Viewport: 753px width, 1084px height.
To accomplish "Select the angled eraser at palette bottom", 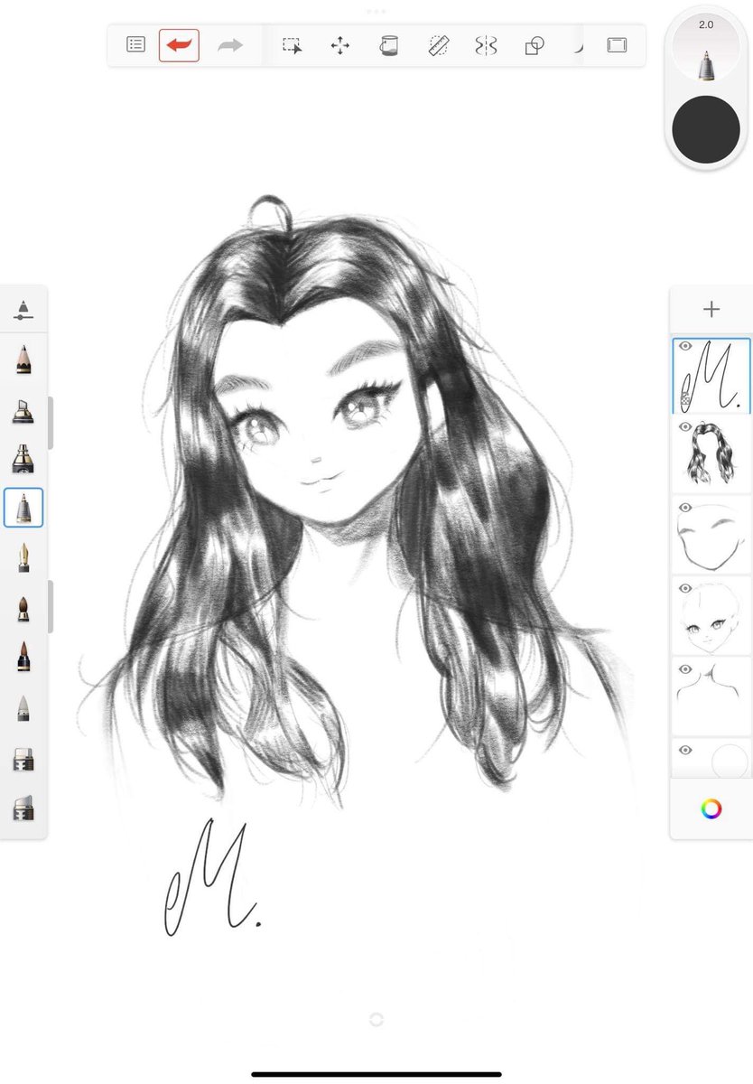I will pos(23,807).
